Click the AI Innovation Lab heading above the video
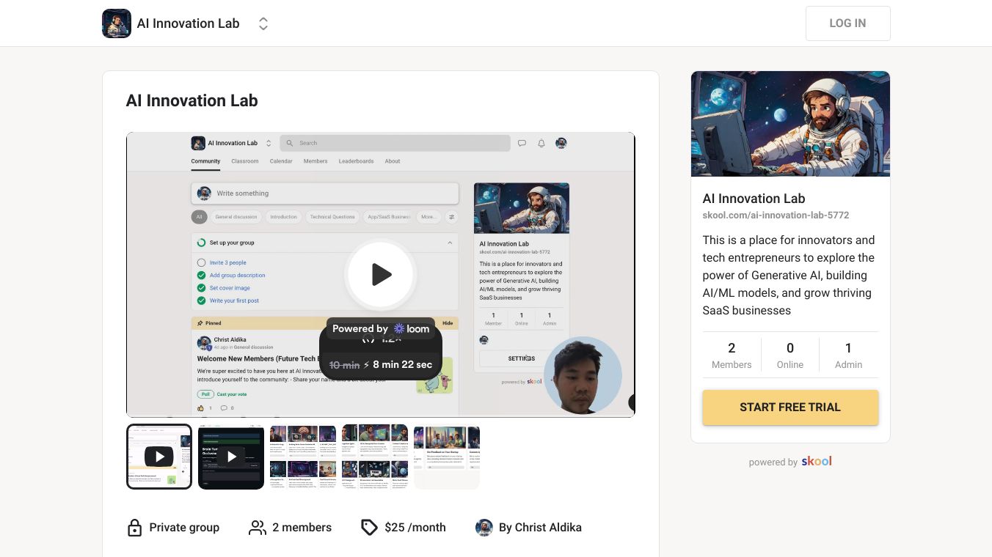Image resolution: width=992 pixels, height=557 pixels. [x=192, y=101]
